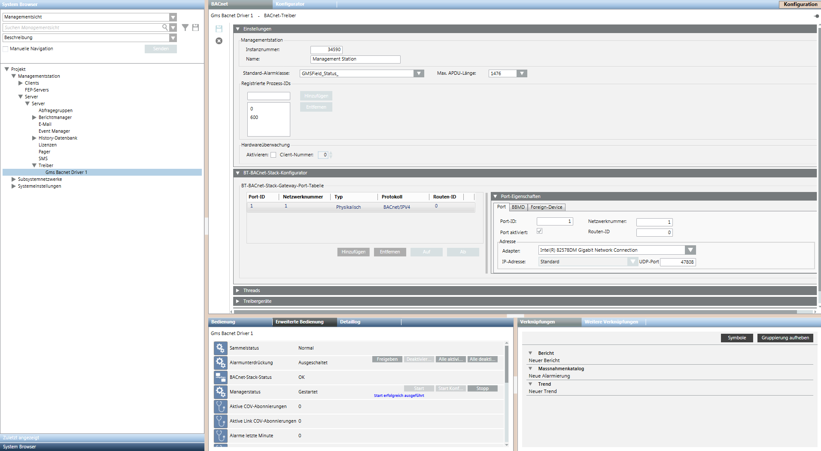Image resolution: width=821 pixels, height=451 pixels.
Task: Click the network icon beside BACnet-Stack-Status
Action: tap(220, 377)
